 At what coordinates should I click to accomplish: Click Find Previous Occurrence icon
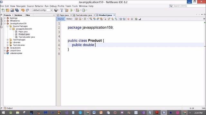94,19
